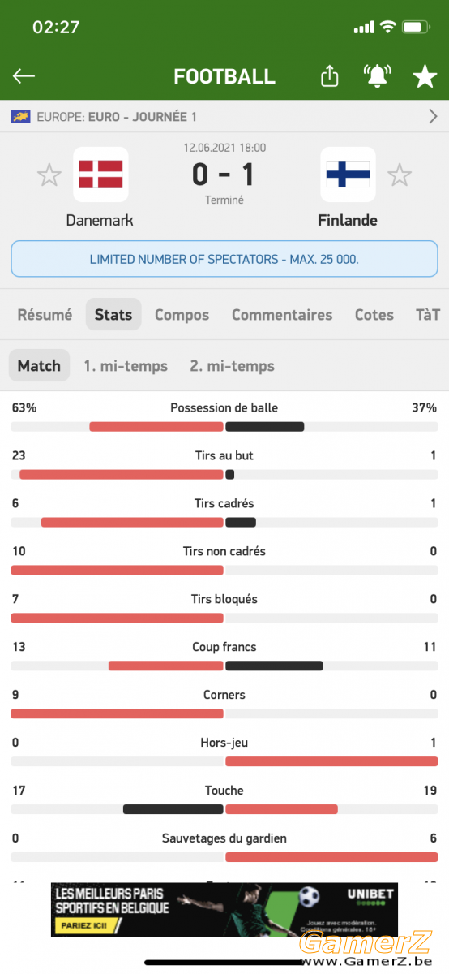Open the Commentaires tab
This screenshot has height=974, width=449.
[282, 315]
